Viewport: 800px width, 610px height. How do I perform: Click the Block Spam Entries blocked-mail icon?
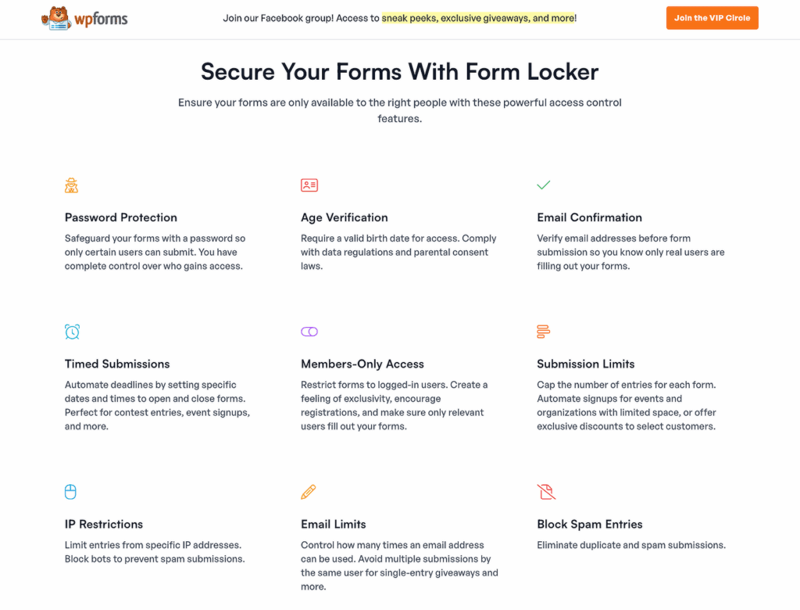pos(546,492)
